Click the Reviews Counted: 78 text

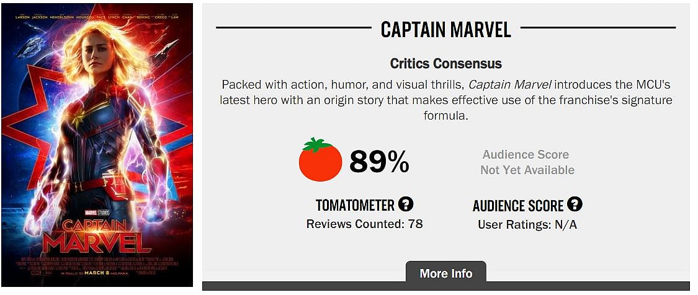(364, 224)
